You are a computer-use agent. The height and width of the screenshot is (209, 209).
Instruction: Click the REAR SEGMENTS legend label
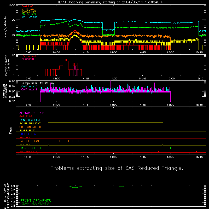(35, 204)
